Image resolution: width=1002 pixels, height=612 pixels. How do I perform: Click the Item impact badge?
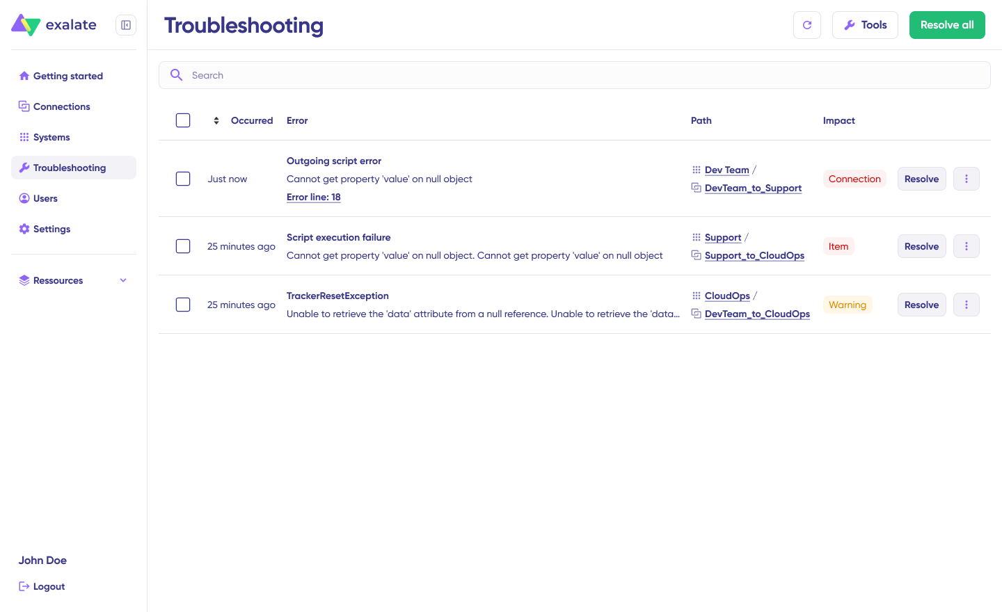[838, 246]
